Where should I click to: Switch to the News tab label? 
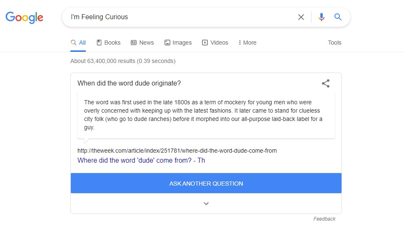(x=146, y=43)
